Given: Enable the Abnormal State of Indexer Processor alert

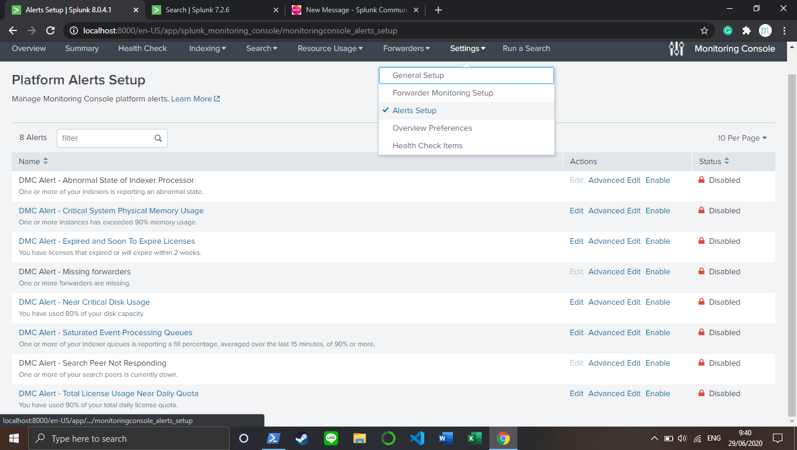Looking at the screenshot, I should coord(658,180).
